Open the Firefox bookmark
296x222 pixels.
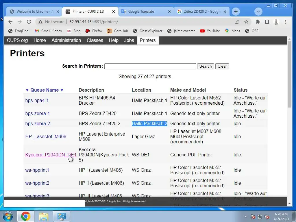click(94, 31)
